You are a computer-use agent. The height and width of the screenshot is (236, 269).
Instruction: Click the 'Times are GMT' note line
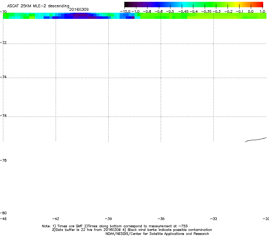coord(115,226)
